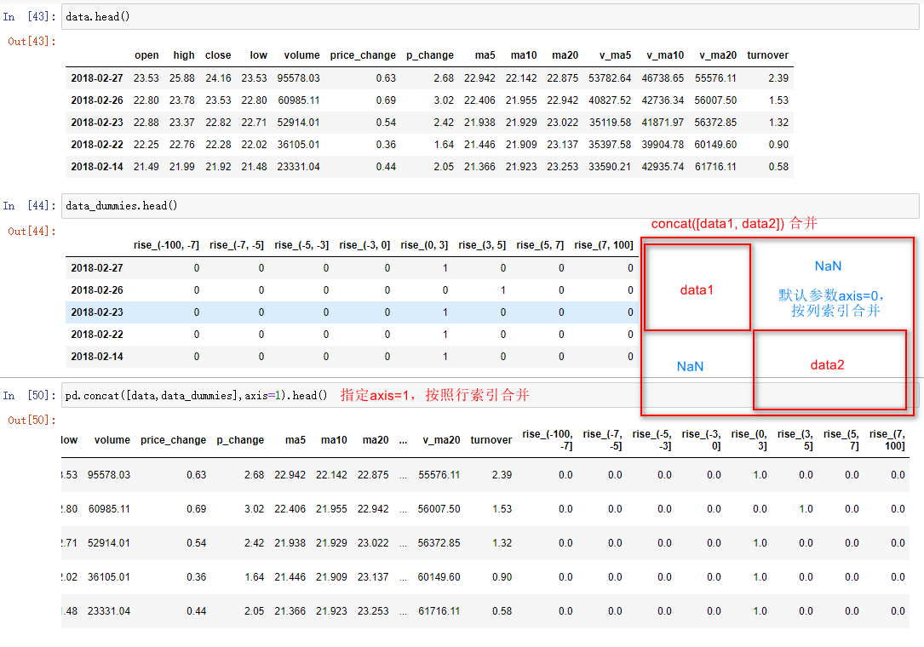Click the v_ma20 value 55576.11 in concat output
This screenshot has width=924, height=647.
point(439,474)
